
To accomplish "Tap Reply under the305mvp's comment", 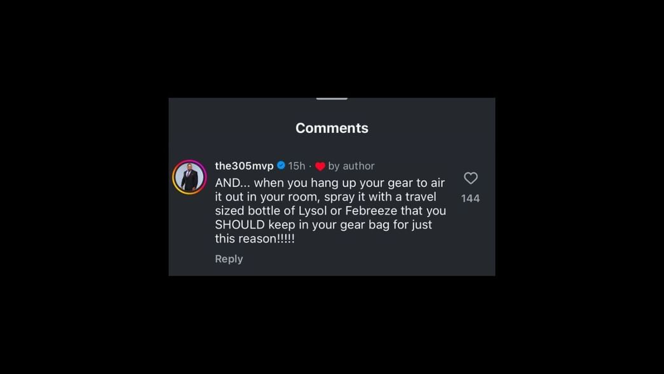I will (229, 259).
